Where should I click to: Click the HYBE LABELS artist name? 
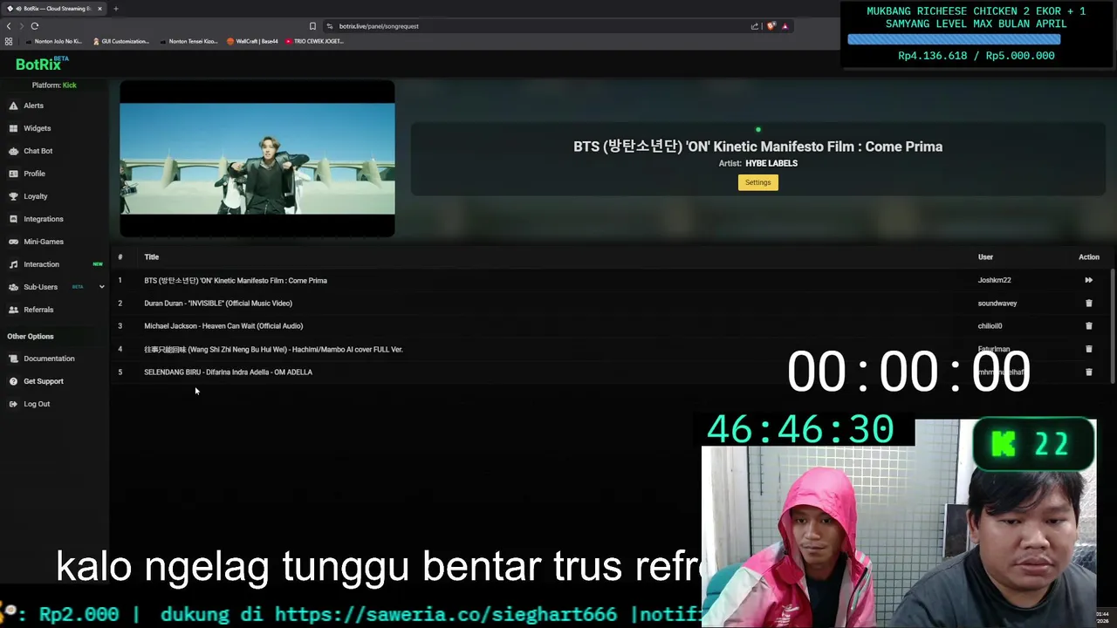[x=771, y=163]
